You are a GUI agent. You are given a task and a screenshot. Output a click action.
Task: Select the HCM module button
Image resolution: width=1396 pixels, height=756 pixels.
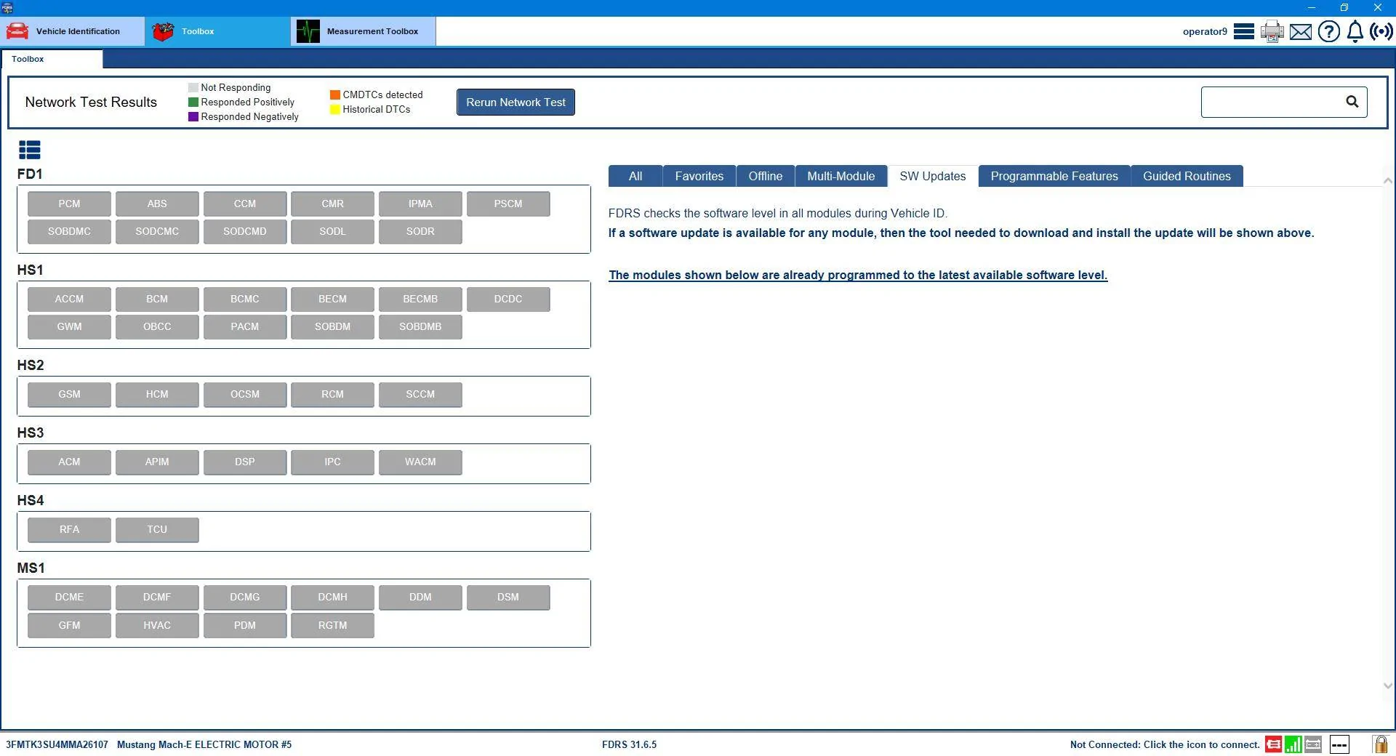[157, 394]
